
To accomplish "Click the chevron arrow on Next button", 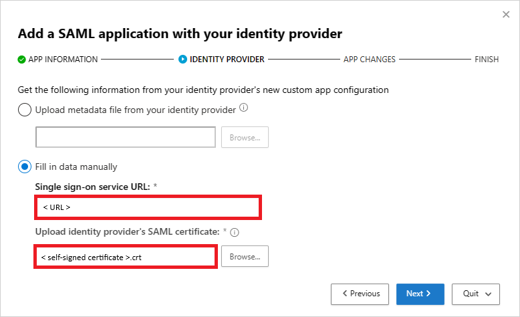I will 428,294.
